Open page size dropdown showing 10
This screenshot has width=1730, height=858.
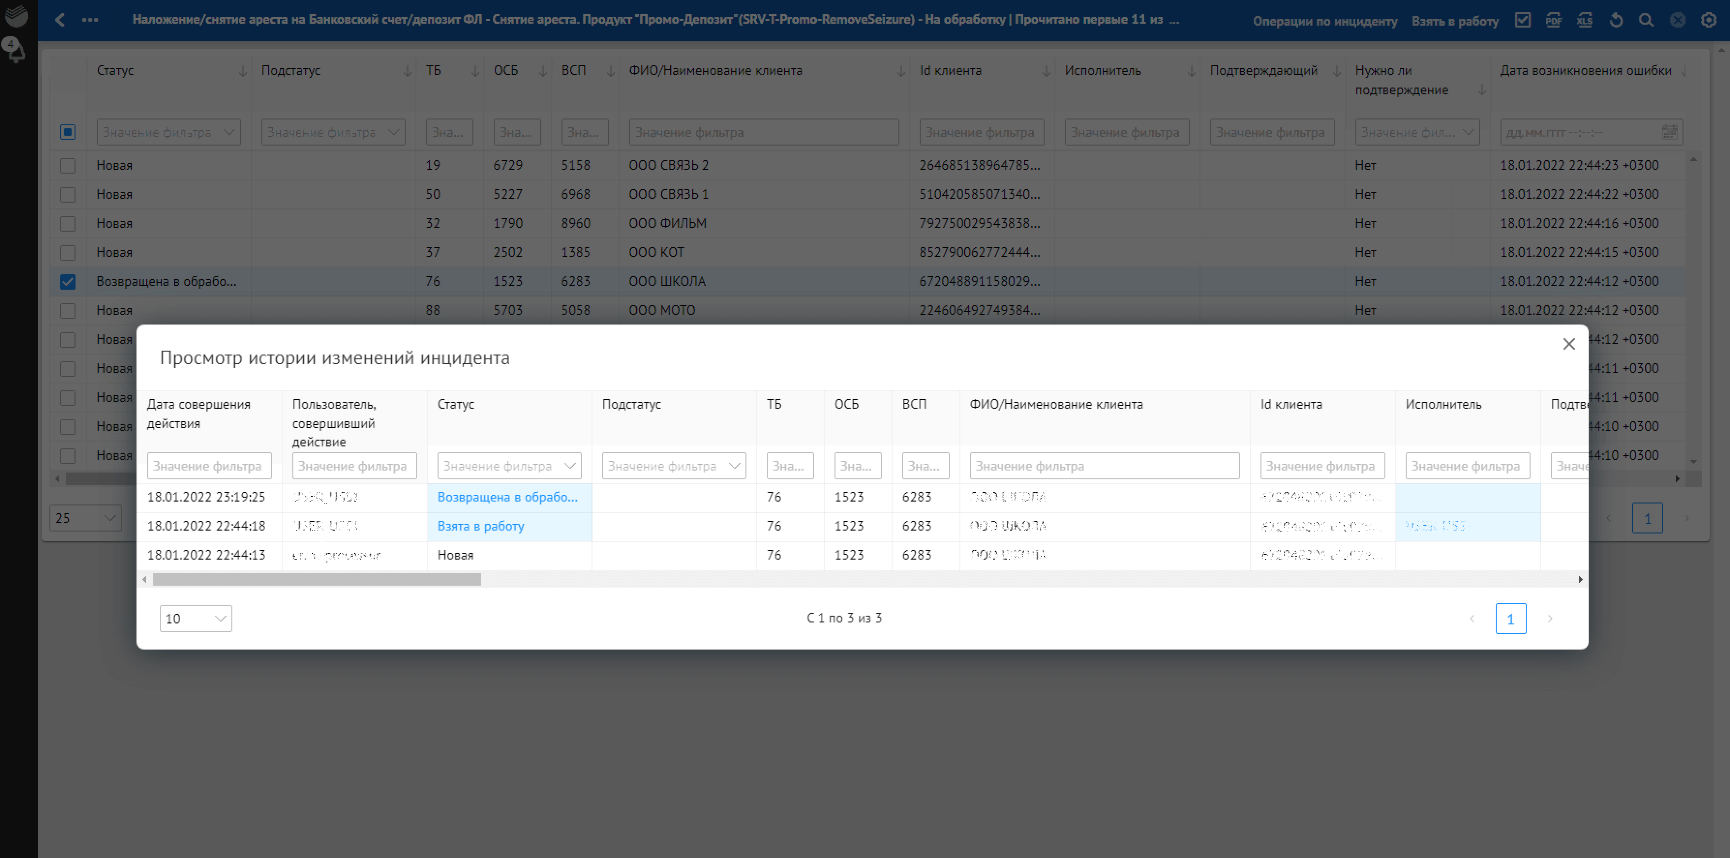[196, 619]
